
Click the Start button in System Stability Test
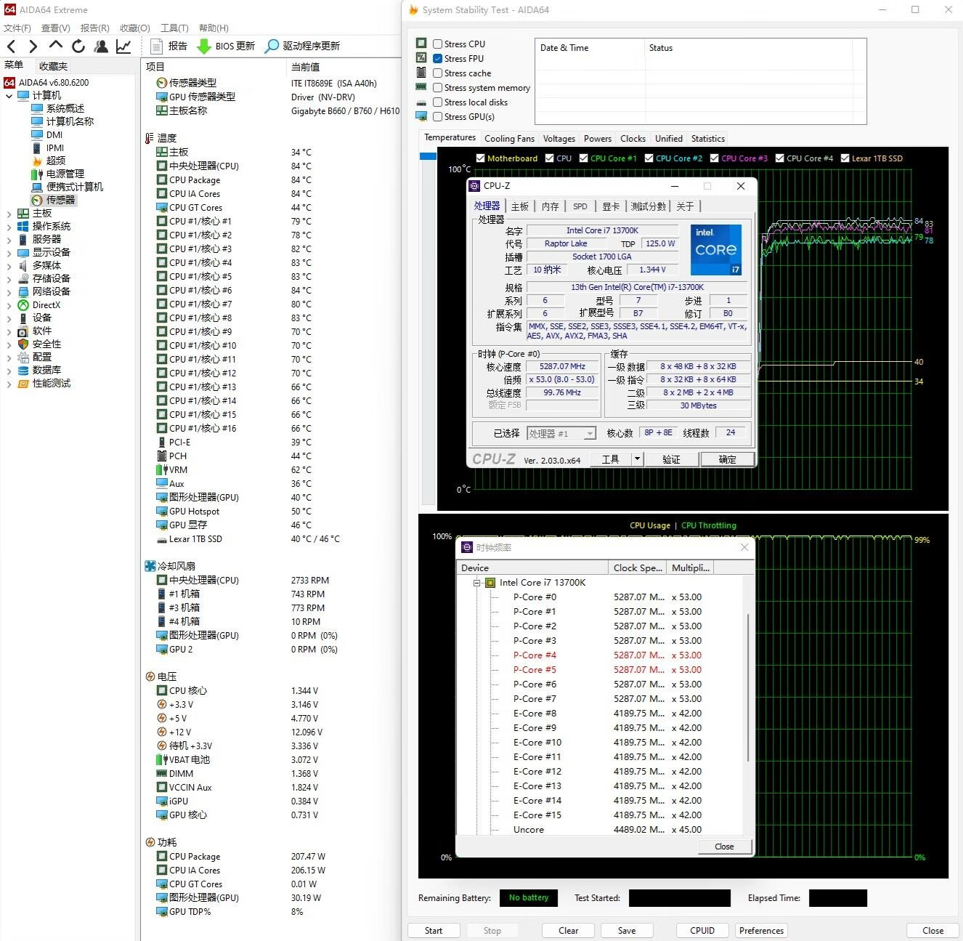tap(434, 930)
